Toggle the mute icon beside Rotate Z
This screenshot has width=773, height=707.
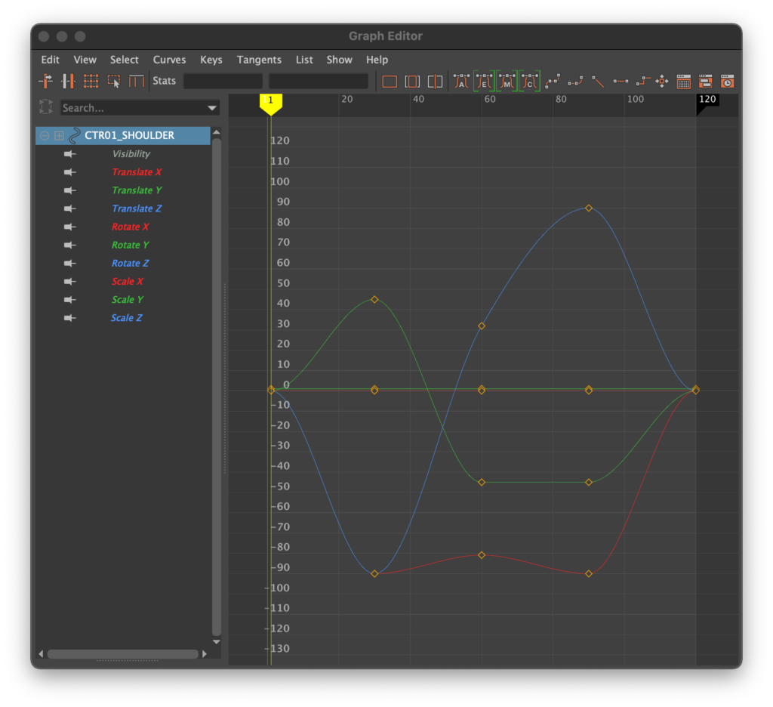[70, 263]
